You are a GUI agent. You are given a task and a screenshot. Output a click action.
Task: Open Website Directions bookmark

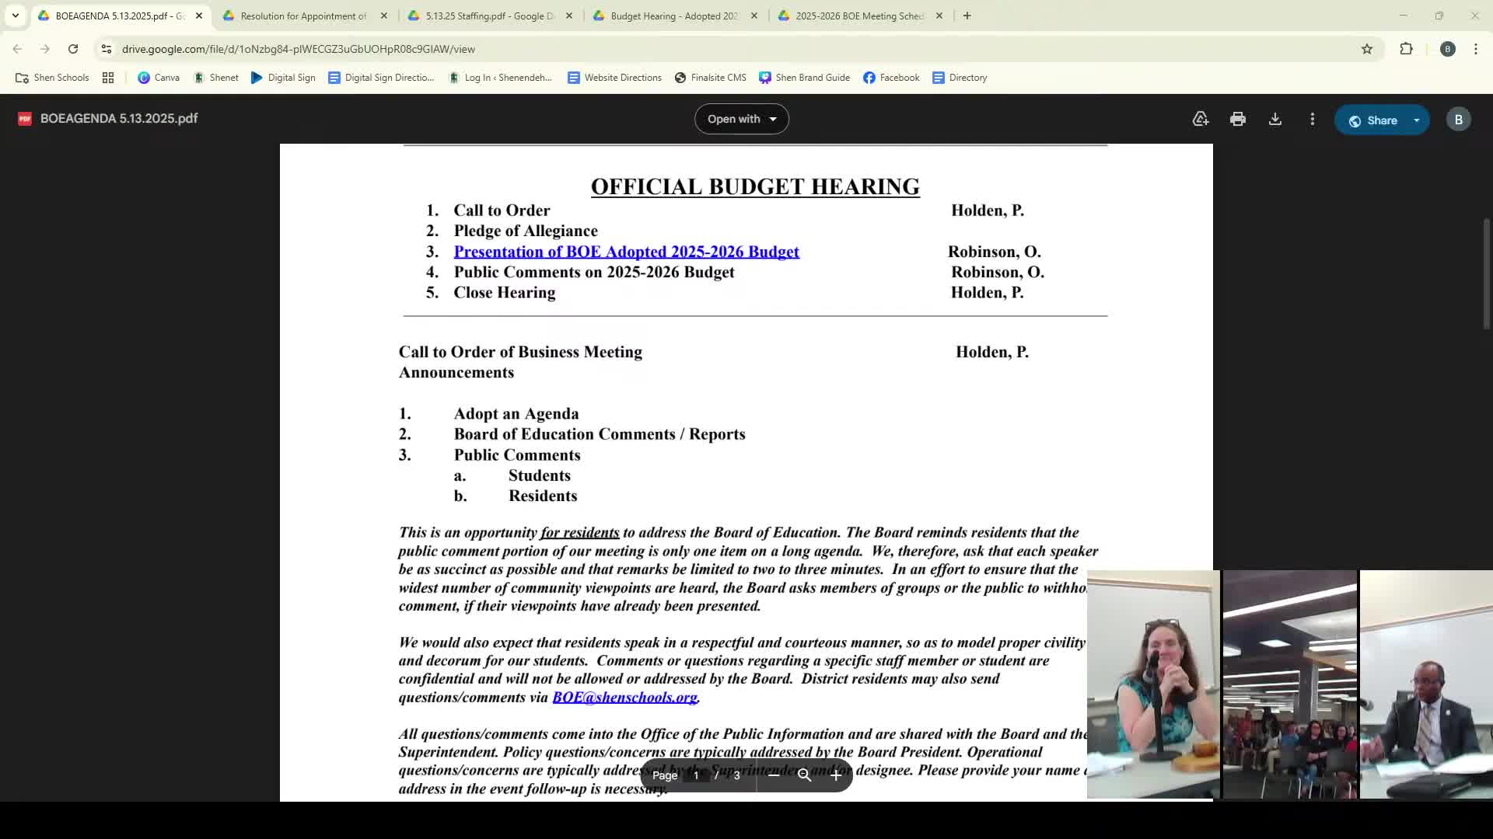(614, 78)
